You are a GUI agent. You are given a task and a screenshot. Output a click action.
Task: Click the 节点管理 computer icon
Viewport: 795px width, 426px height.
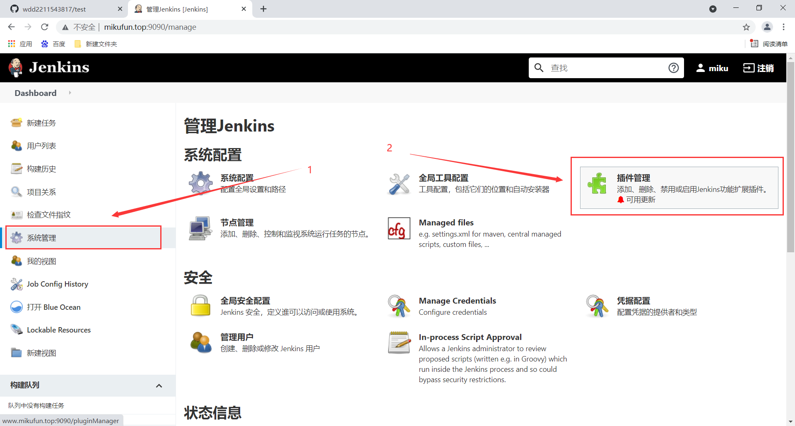point(200,228)
